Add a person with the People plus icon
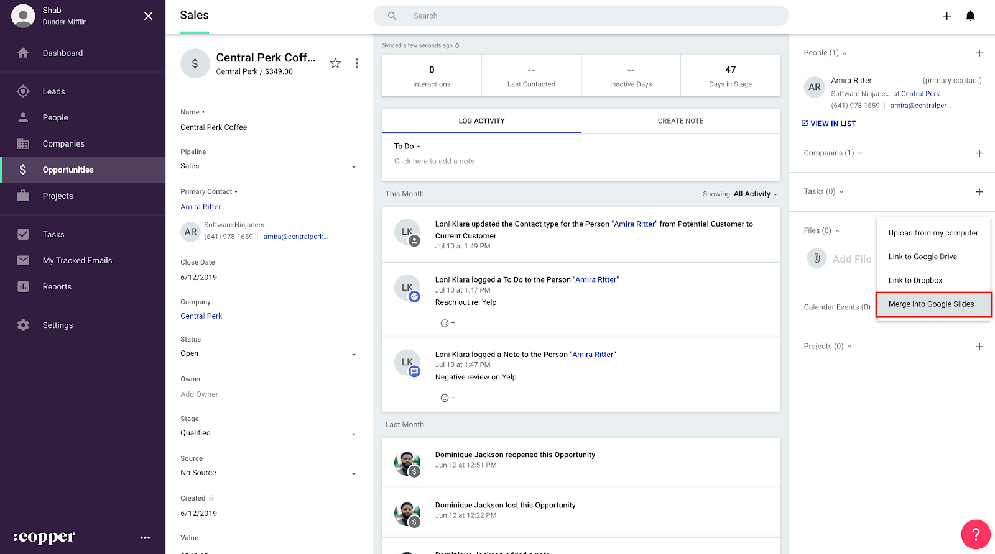995x554 pixels. click(x=979, y=53)
